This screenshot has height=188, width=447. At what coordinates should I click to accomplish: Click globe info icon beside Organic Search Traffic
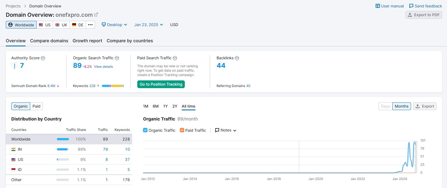[x=117, y=58]
